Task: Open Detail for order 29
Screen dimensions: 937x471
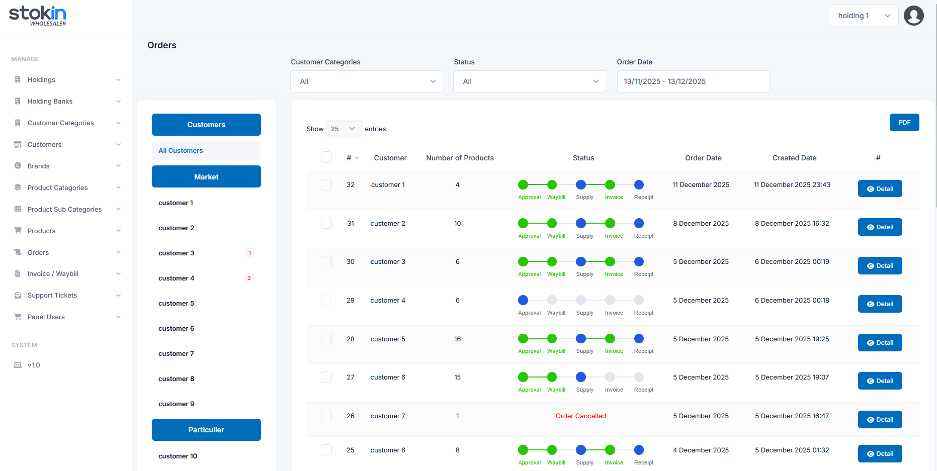Action: 880,304
